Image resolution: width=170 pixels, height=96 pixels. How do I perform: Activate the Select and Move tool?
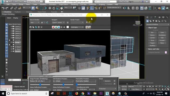[x=50, y=8]
